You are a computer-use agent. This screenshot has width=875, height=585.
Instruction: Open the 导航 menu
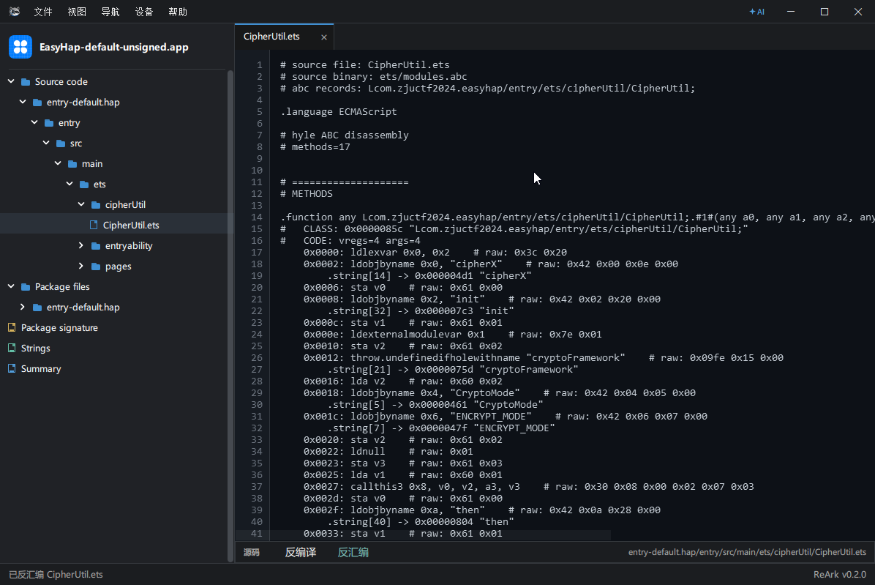110,12
